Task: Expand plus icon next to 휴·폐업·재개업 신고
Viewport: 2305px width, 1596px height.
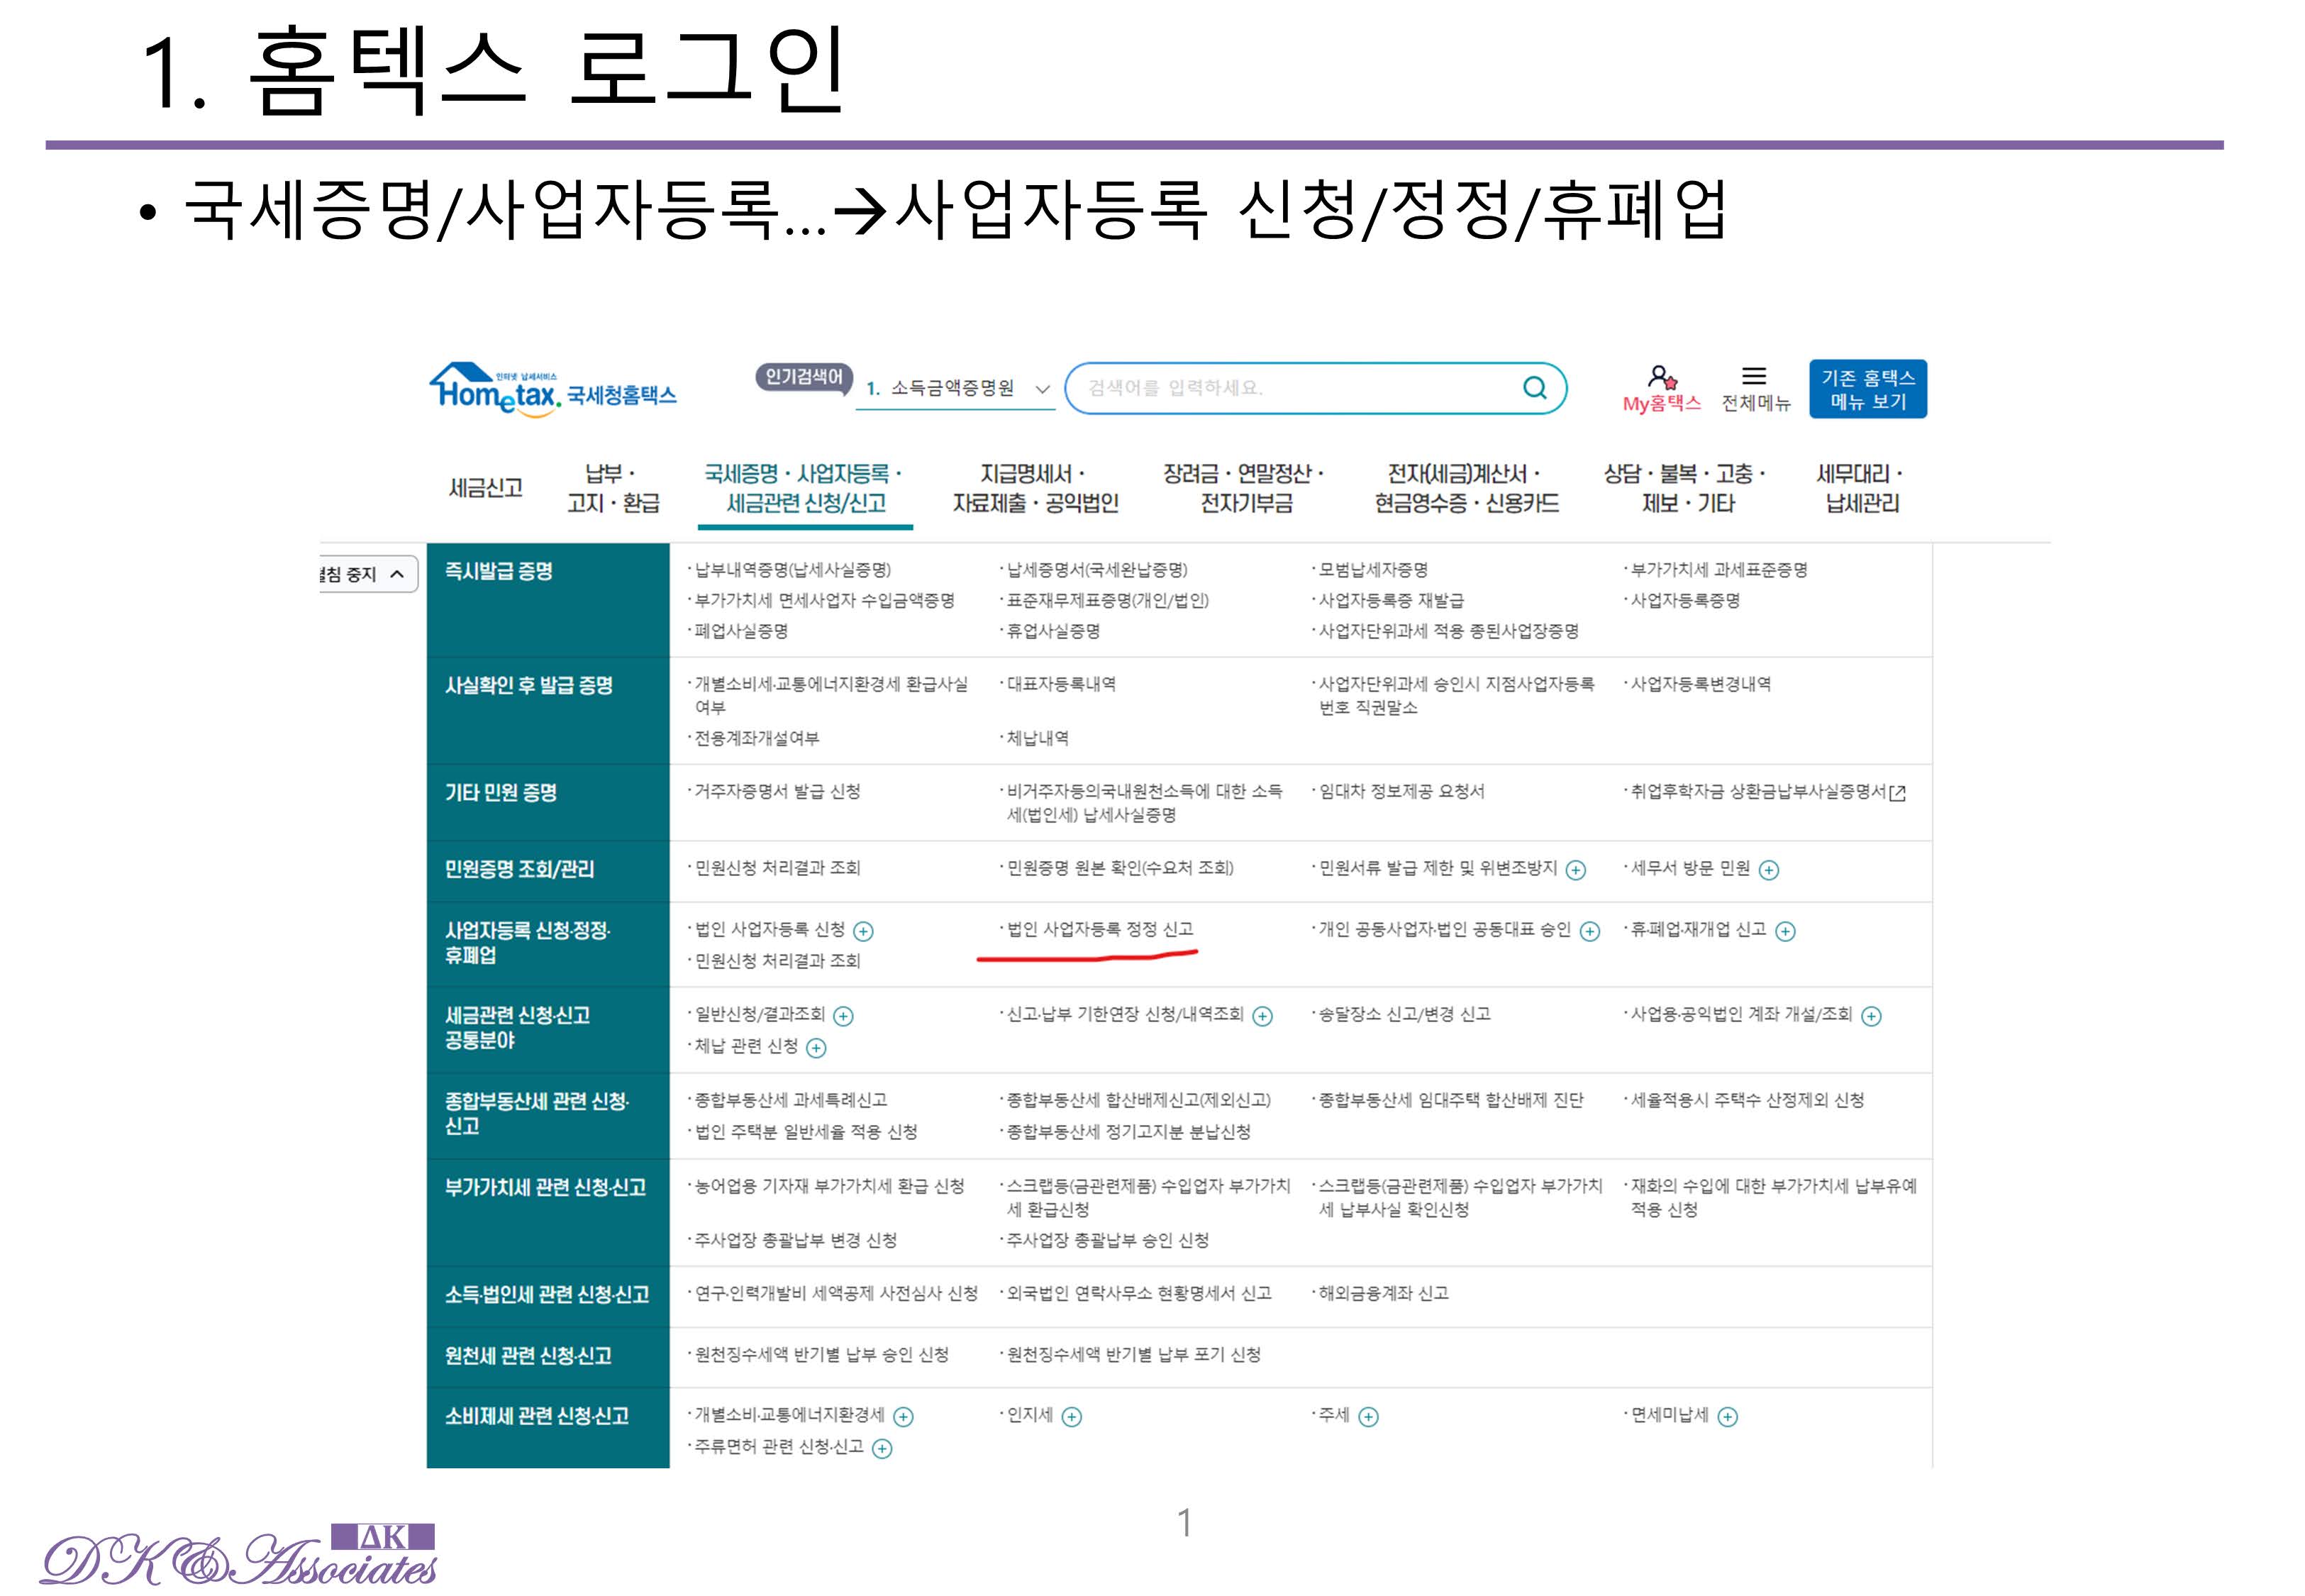Action: pos(1785,932)
